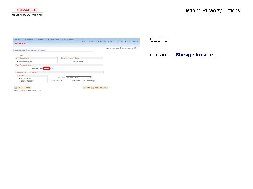Click the Add to Favorites link
The height and width of the screenshot is (189, 253).
pyautogui.click(x=122, y=42)
